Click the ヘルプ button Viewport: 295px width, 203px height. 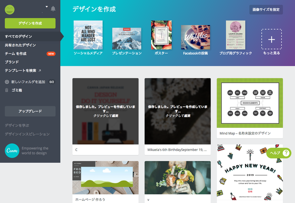pos(279,153)
